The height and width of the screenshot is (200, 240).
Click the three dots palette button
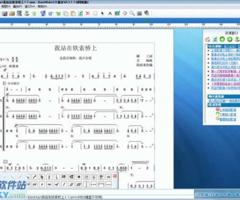[x=108, y=184]
